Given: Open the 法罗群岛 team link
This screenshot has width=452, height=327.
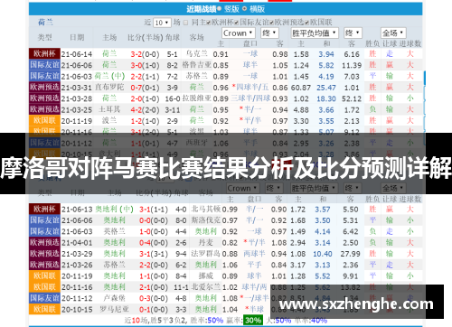Looking at the screenshot, I should 206,254.
